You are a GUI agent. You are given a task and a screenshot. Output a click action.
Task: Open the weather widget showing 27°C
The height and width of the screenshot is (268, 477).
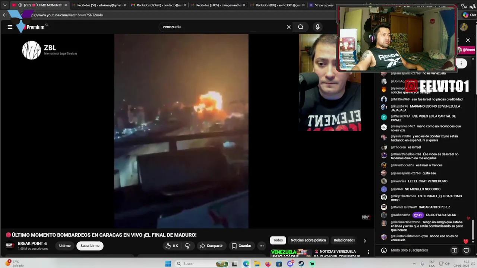14,264
